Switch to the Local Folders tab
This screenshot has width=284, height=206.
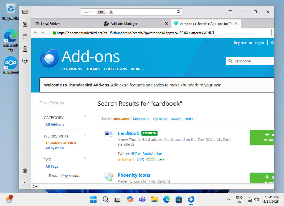pyautogui.click(x=66, y=24)
